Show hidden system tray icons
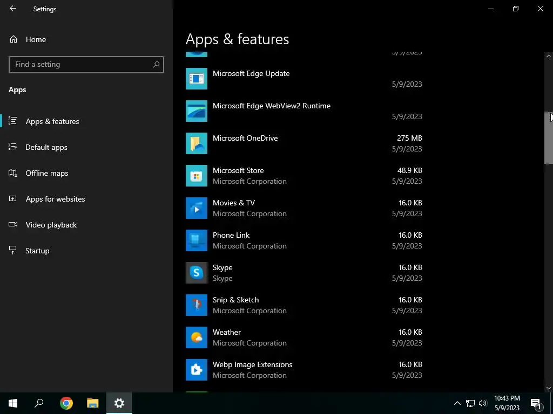The width and height of the screenshot is (553, 414). (x=457, y=403)
